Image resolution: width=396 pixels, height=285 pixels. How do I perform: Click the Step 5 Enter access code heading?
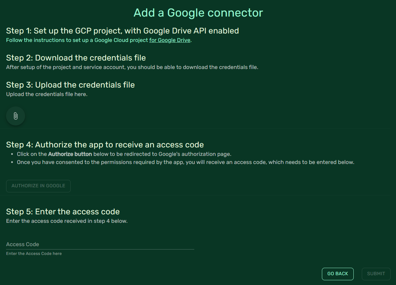[63, 212]
